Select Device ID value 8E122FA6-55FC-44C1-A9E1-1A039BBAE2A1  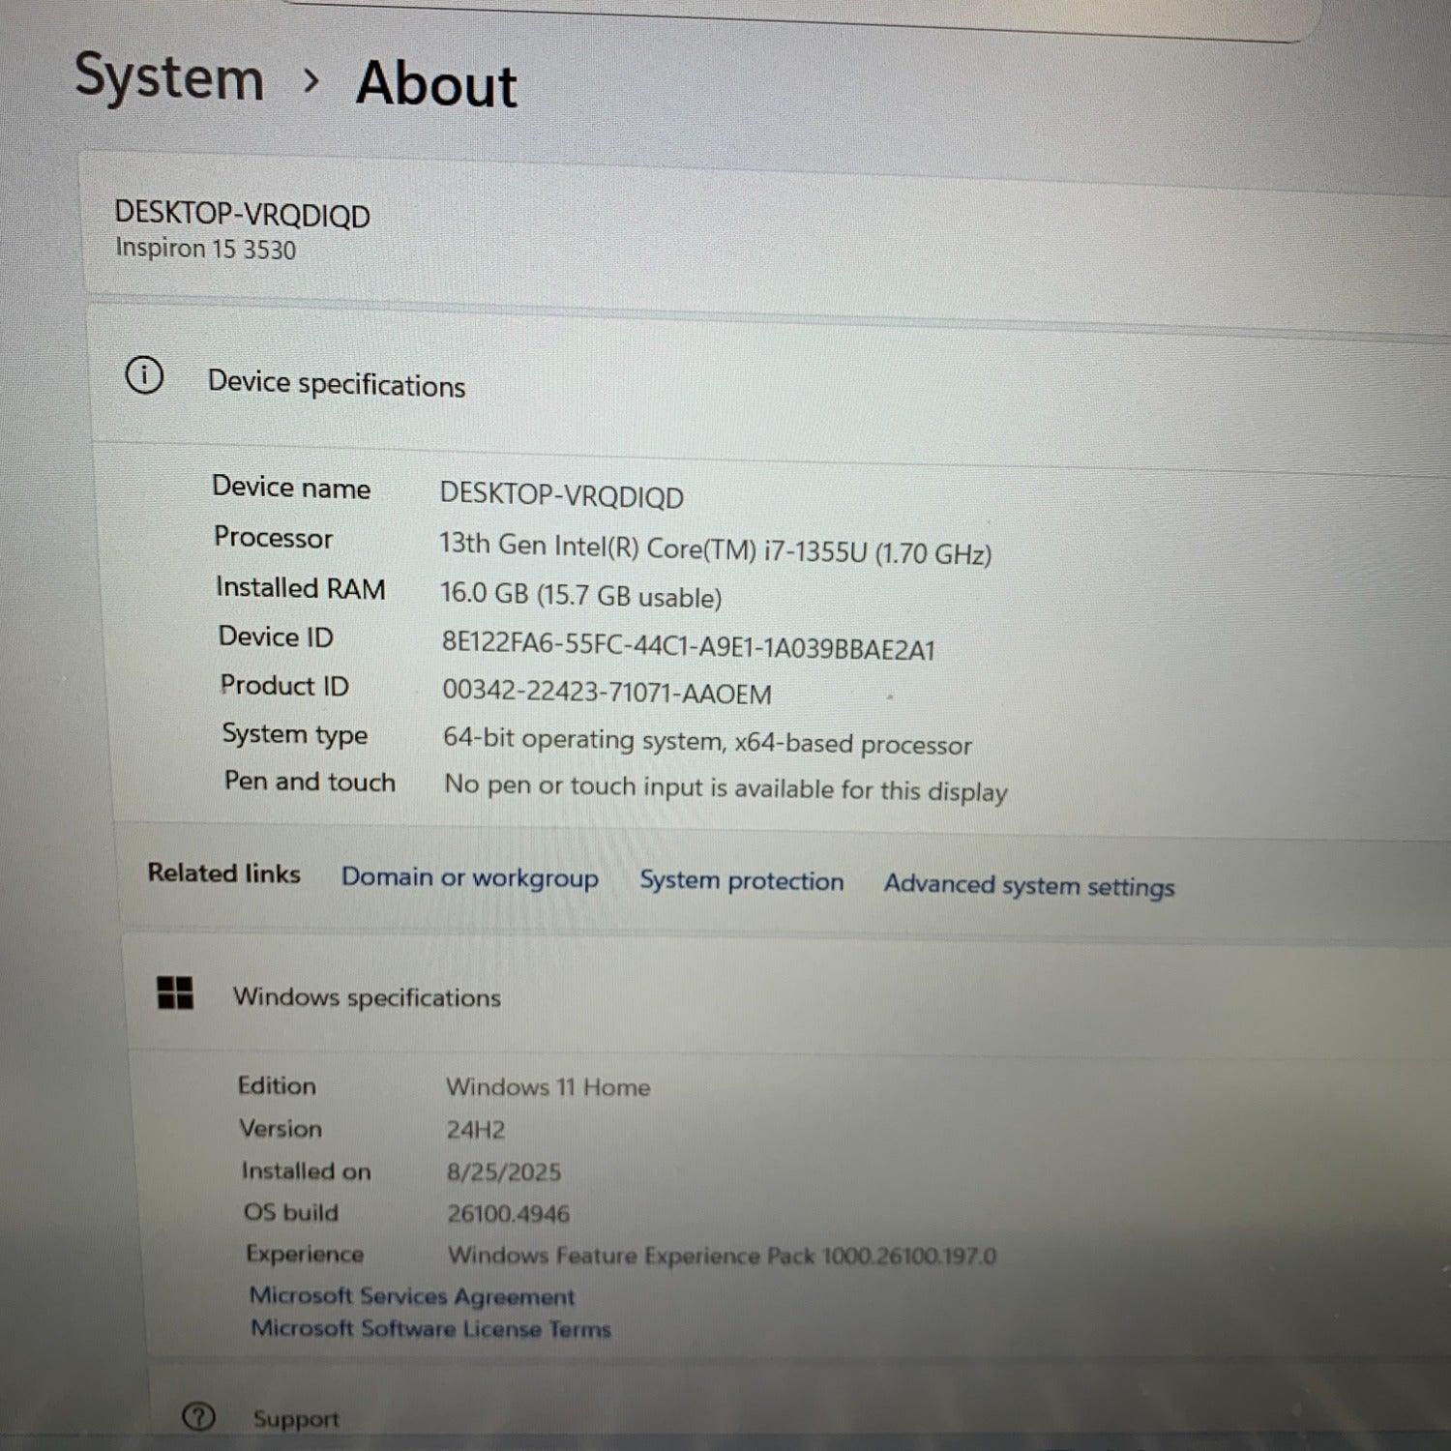689,646
